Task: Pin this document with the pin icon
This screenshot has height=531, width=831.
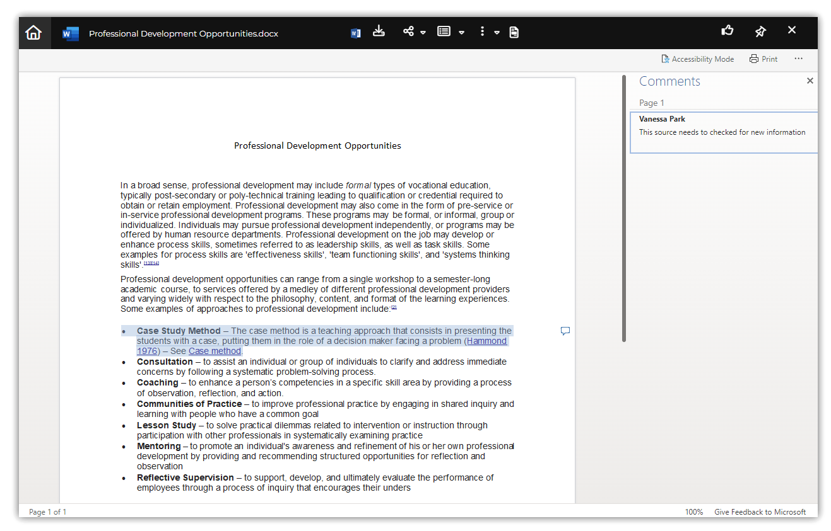Action: point(760,31)
